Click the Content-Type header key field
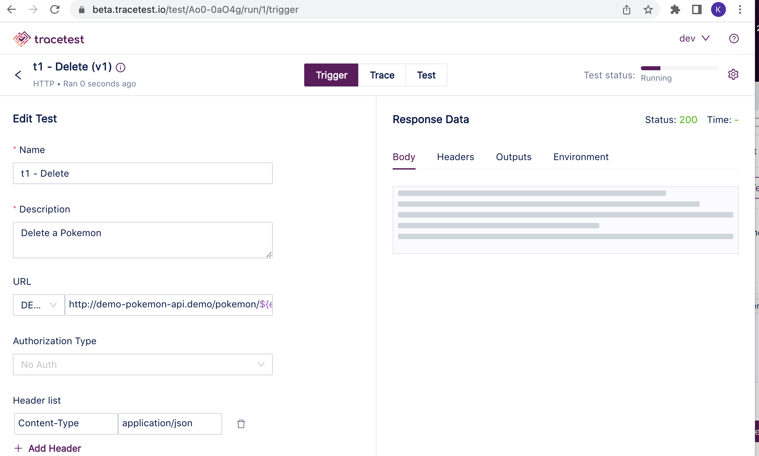Screen dimensions: 759x456 pos(66,424)
